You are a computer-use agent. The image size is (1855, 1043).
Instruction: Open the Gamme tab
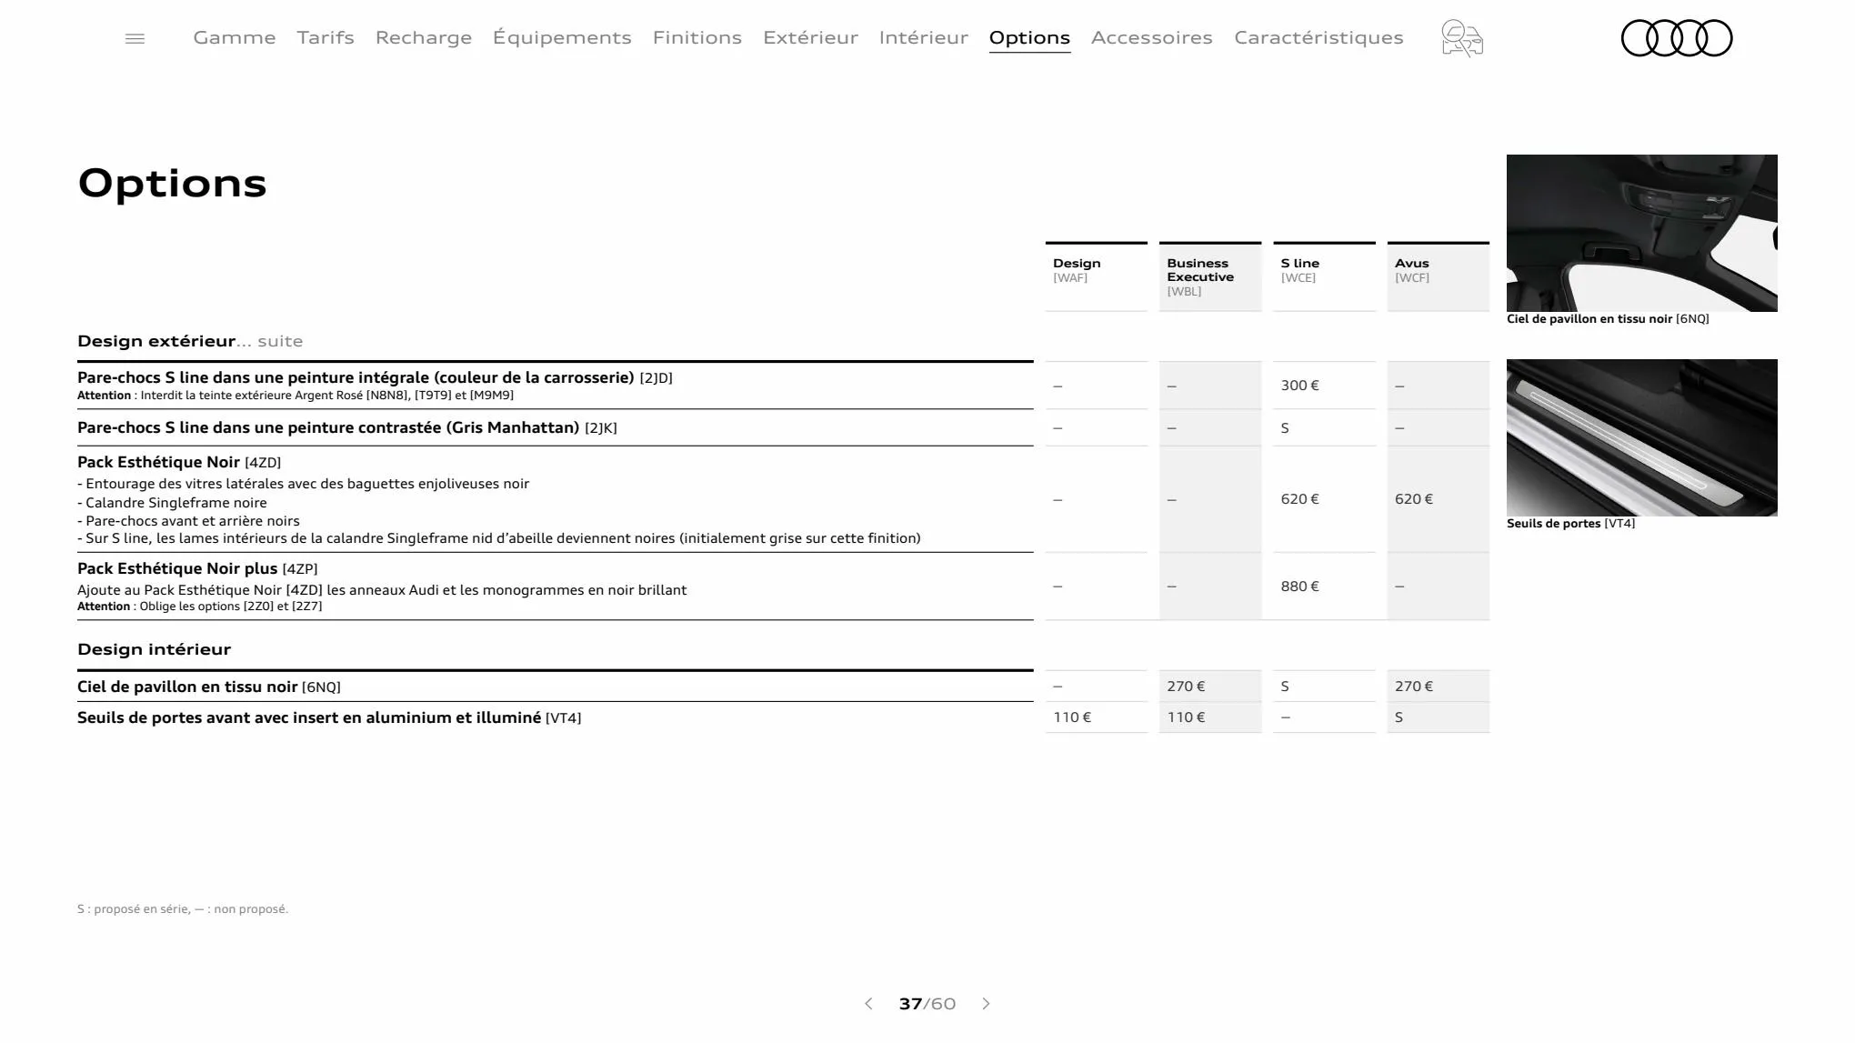click(x=235, y=37)
